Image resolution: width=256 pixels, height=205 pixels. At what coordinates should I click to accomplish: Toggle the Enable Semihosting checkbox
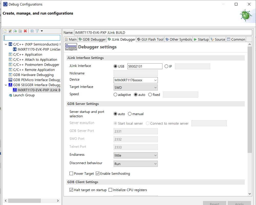97,173
